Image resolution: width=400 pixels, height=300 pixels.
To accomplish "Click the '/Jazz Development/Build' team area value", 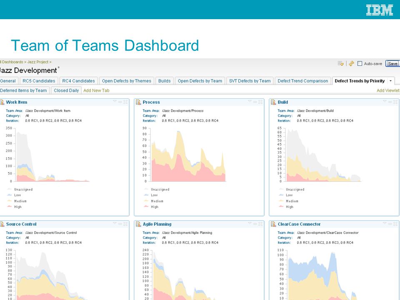I will click(x=315, y=111).
